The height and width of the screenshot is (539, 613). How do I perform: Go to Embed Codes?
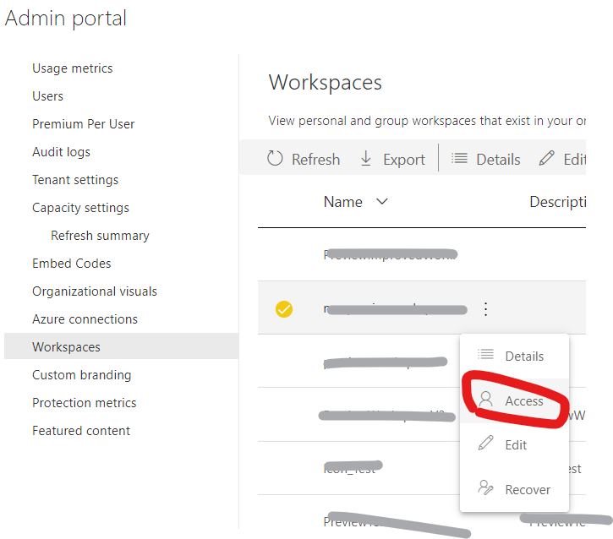(x=72, y=264)
